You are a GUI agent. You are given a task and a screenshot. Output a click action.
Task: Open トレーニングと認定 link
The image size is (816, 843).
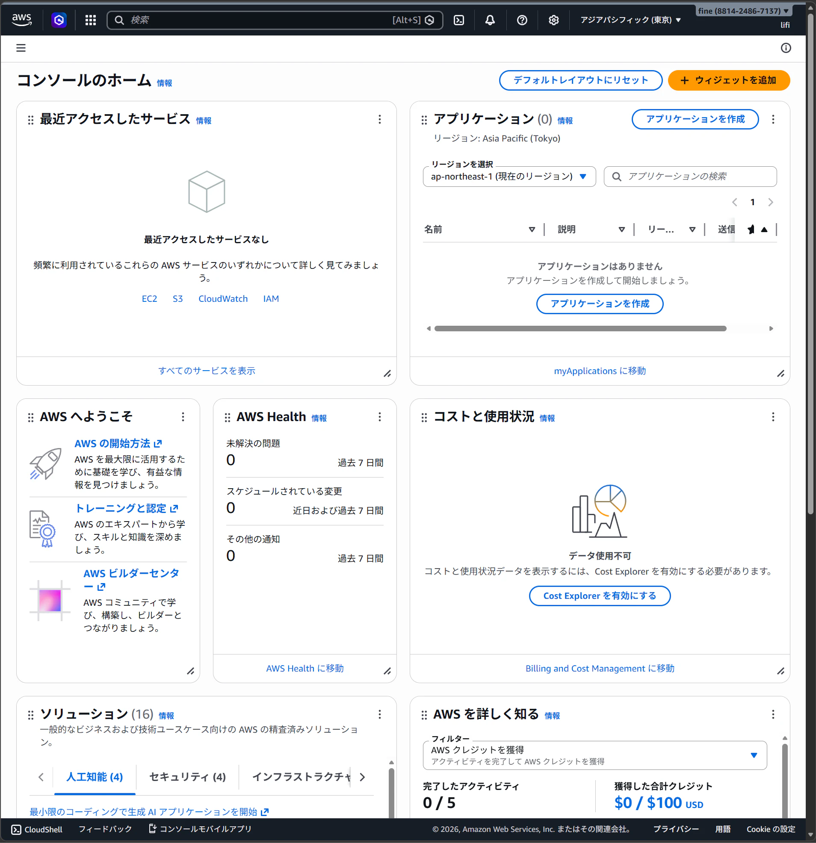(x=127, y=508)
